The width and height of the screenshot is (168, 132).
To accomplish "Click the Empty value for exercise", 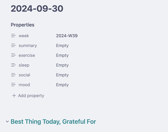I will click(62, 55).
